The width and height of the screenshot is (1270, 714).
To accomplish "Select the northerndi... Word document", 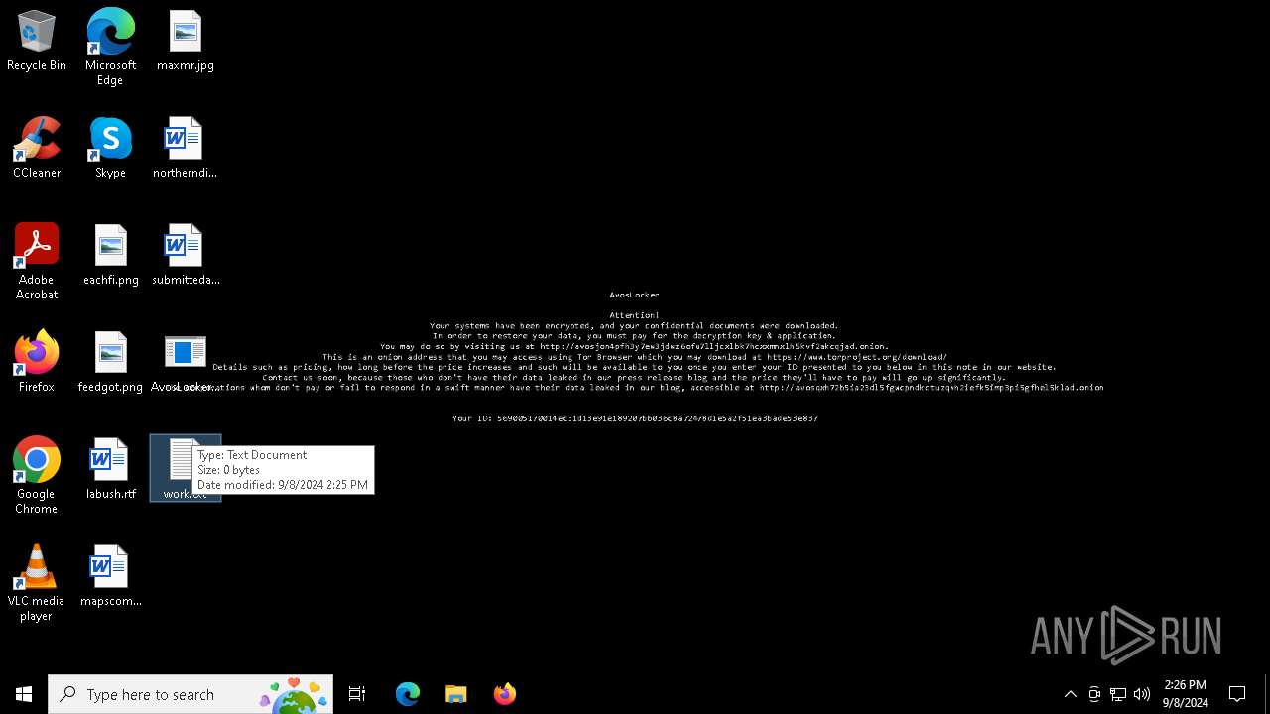I will 185,149.
